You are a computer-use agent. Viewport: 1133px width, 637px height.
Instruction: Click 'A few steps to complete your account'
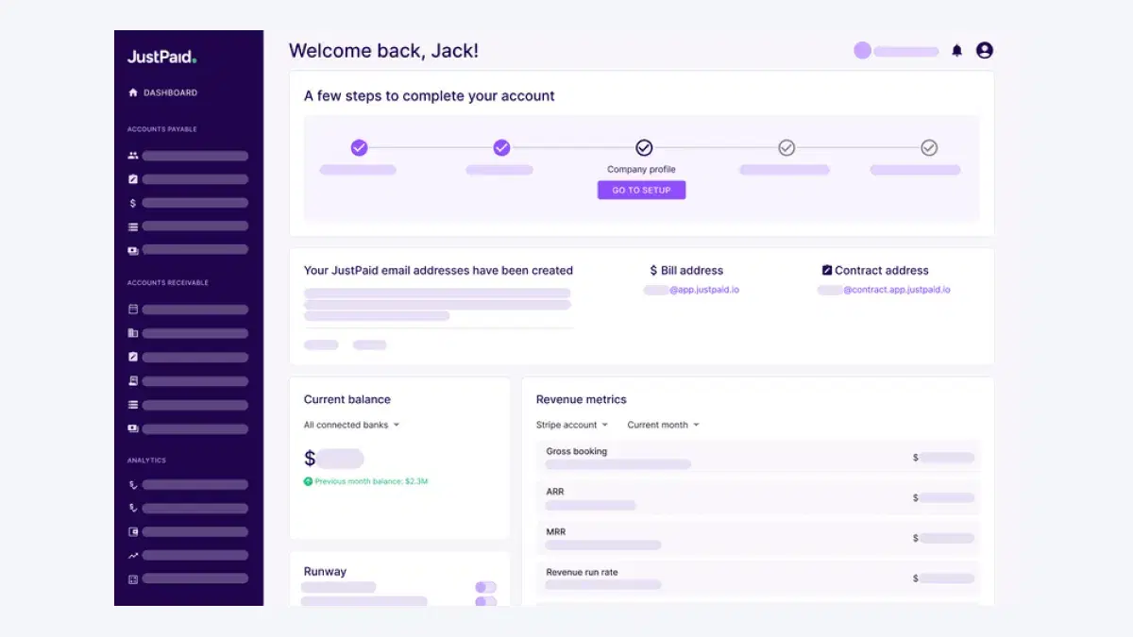coord(430,96)
